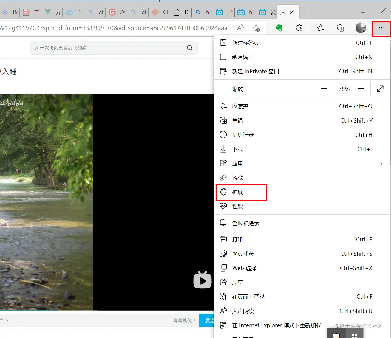Open the Favorites star-list toolbar icon
This screenshot has width=391, height=338.
pyautogui.click(x=321, y=28)
